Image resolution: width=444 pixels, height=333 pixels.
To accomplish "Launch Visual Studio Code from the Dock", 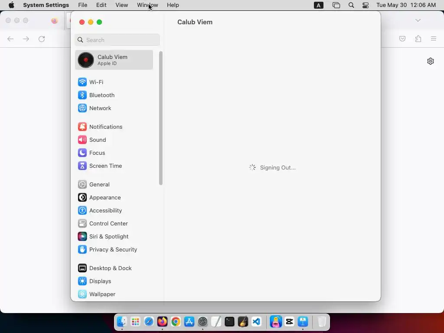I will click(256, 322).
